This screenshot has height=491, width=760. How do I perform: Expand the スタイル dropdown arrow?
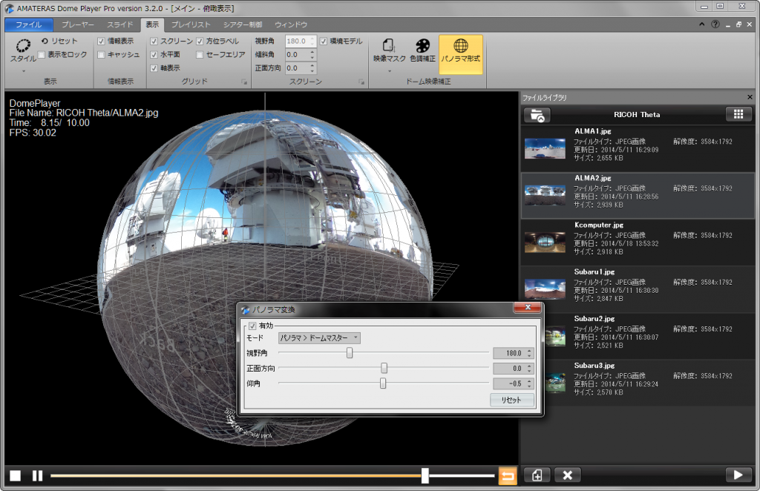(23, 72)
